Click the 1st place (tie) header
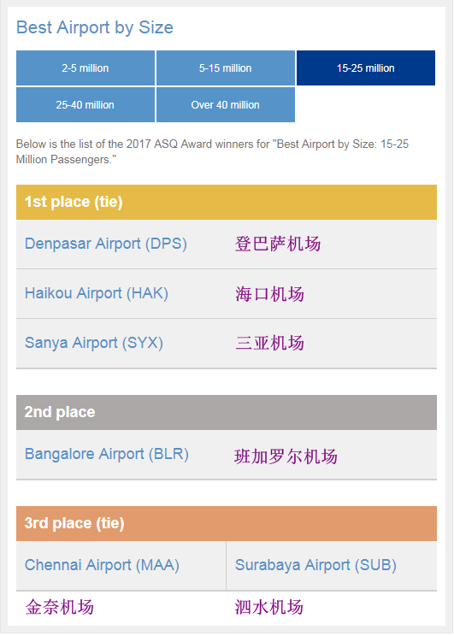This screenshot has width=454, height=636. (227, 202)
